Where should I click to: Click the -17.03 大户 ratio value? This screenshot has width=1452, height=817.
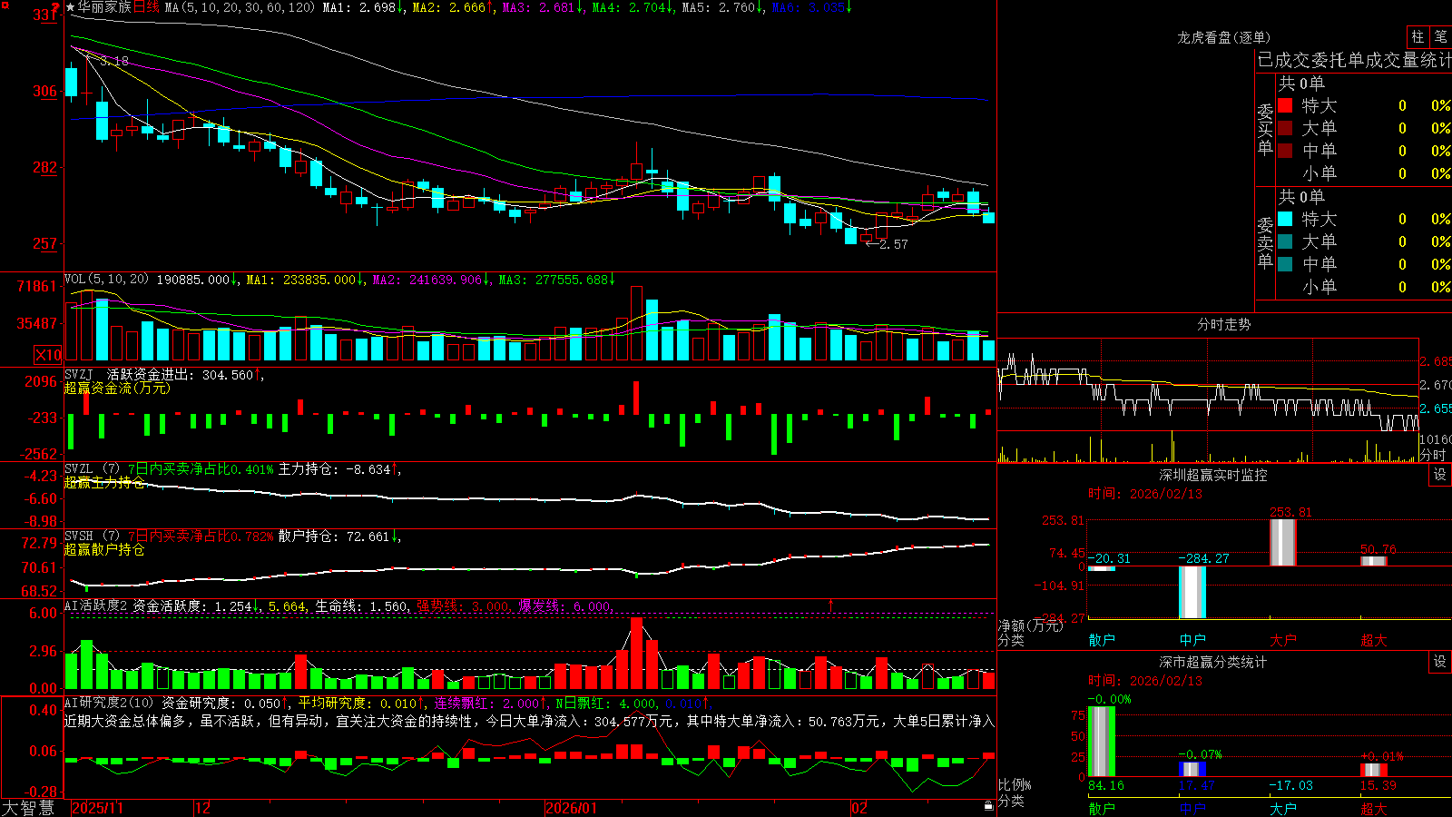click(1290, 785)
